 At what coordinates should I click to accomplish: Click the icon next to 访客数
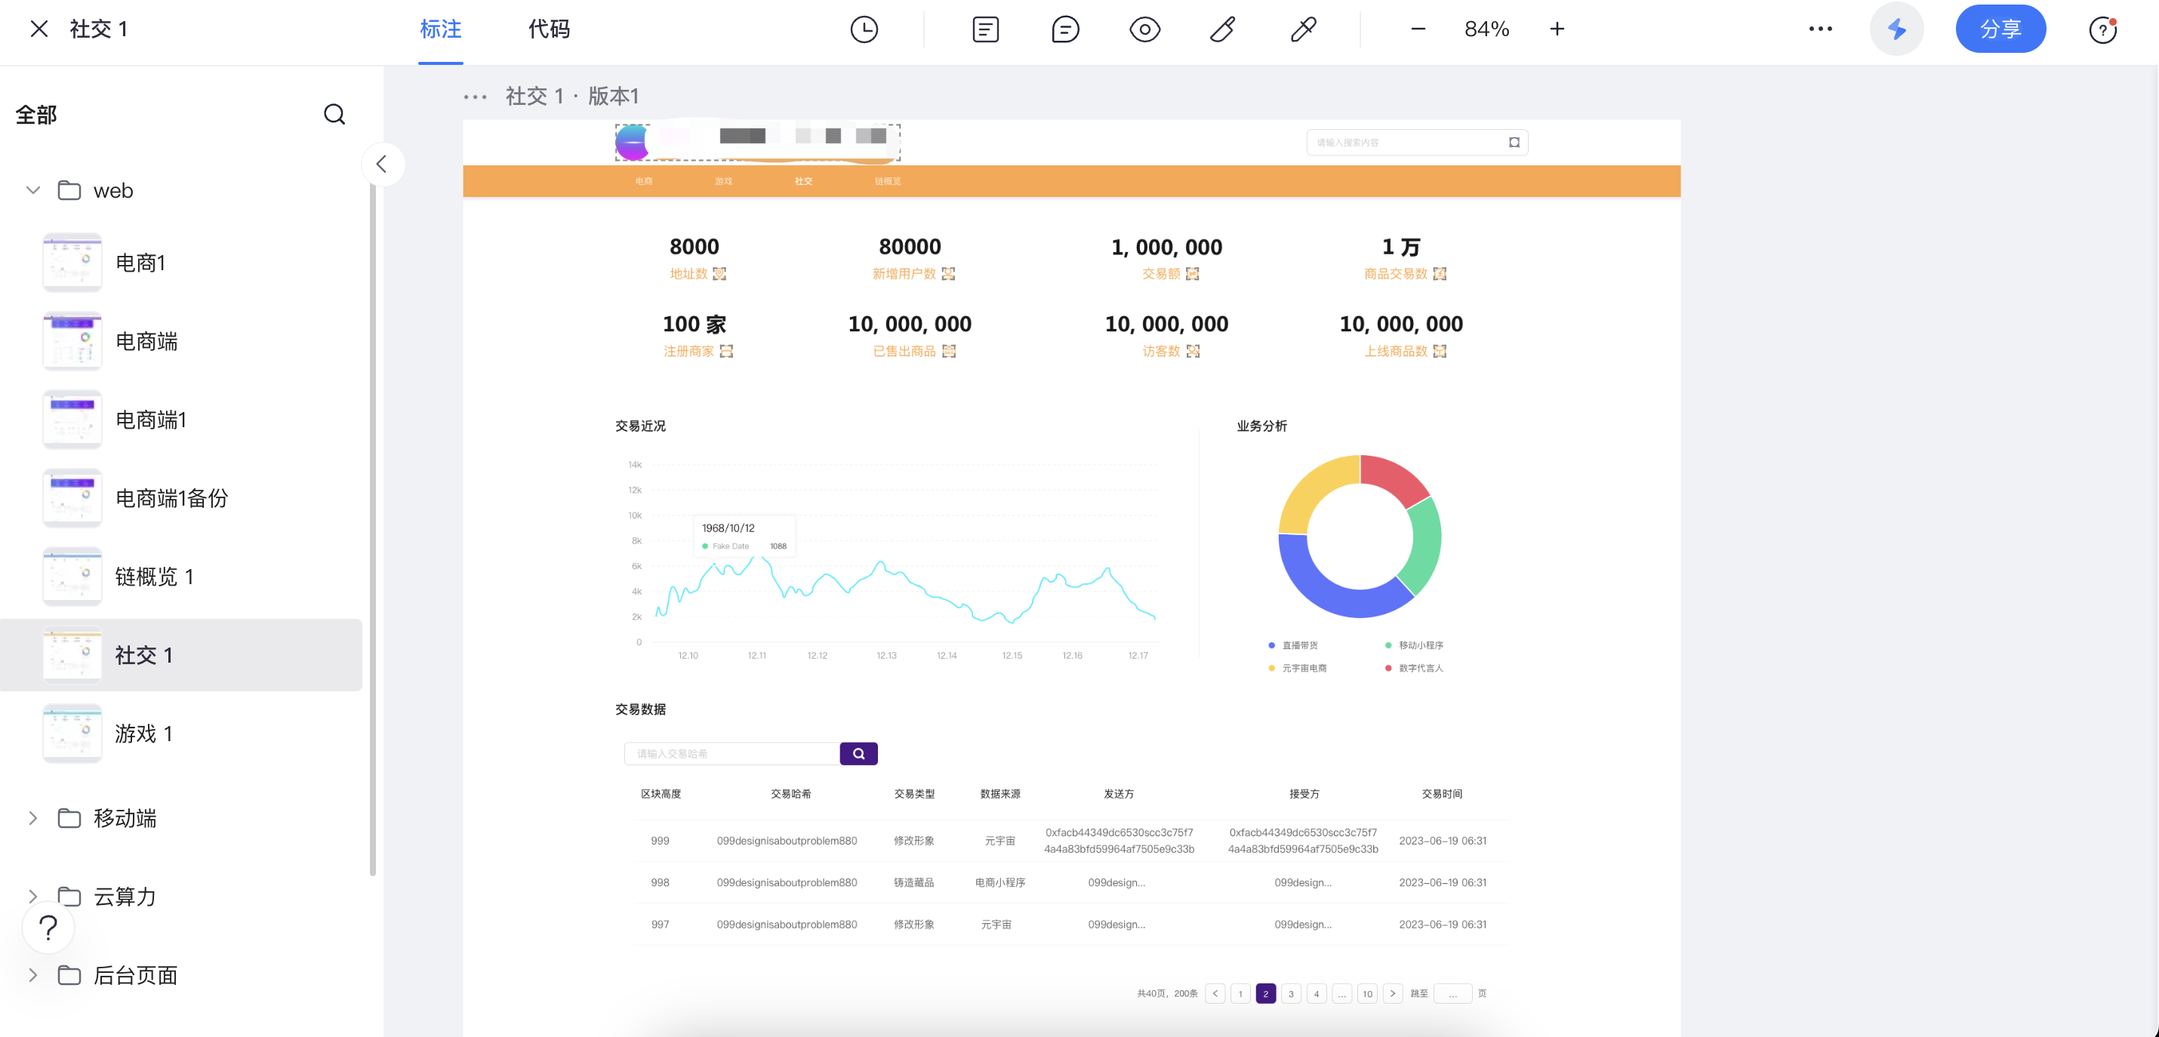tap(1192, 351)
